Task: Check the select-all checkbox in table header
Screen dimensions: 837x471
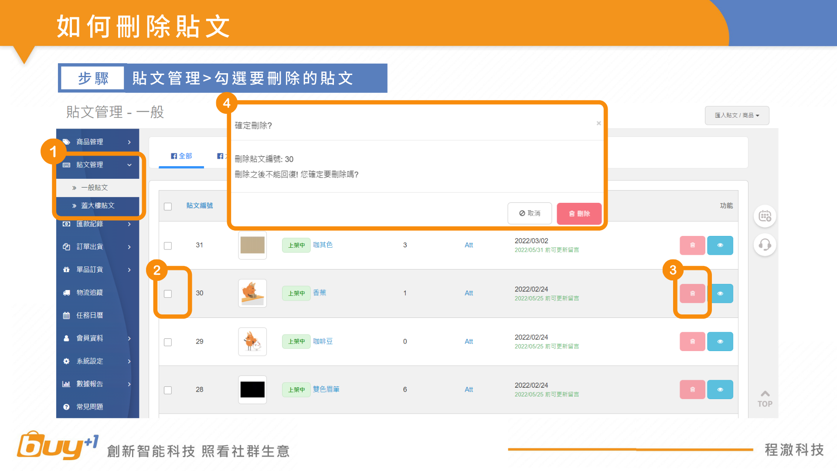Action: (x=168, y=206)
